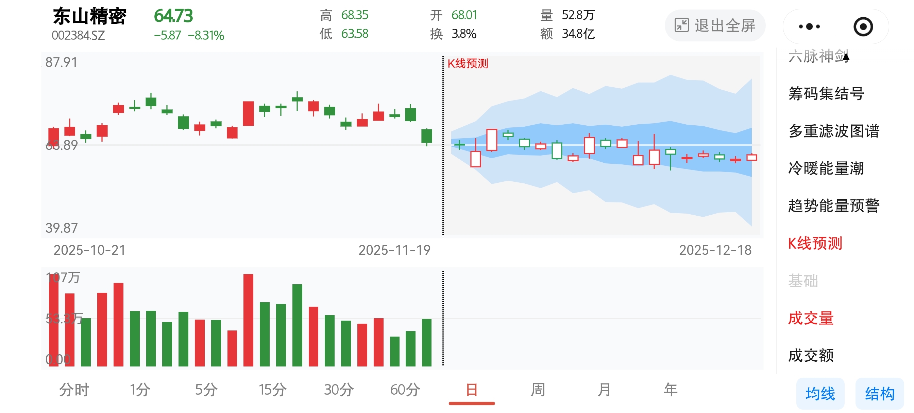Tap the circular target close icon
Viewport: 914px width, 413px height.
click(863, 26)
